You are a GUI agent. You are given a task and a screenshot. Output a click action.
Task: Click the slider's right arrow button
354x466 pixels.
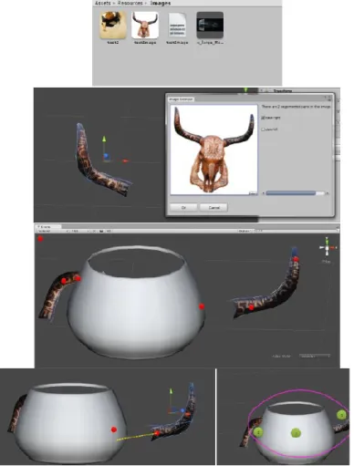pyautogui.click(x=328, y=193)
